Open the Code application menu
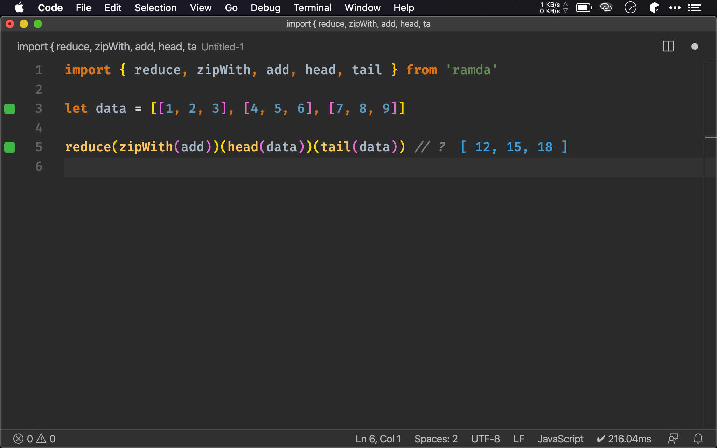 pyautogui.click(x=50, y=8)
